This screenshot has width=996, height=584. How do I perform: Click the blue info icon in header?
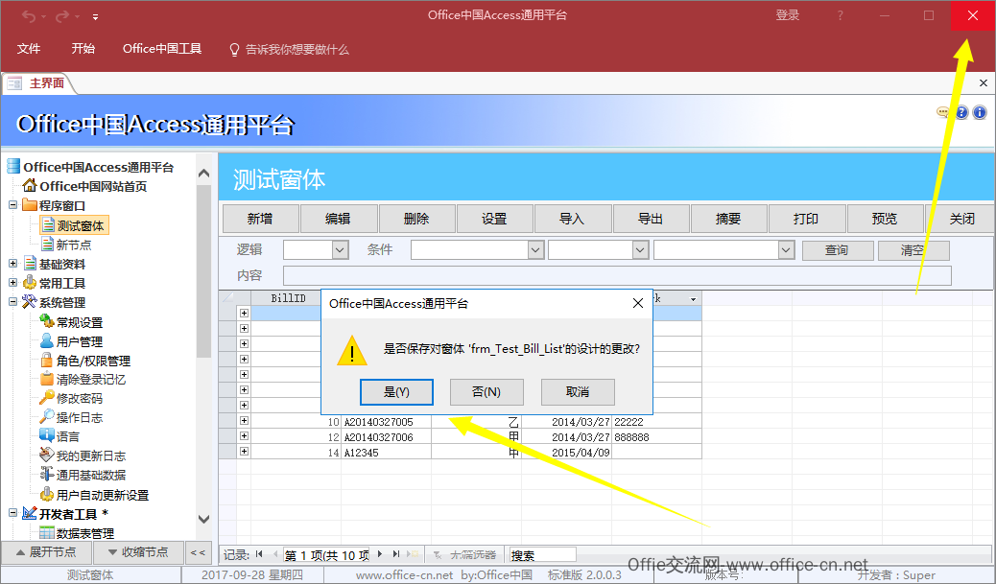click(980, 112)
